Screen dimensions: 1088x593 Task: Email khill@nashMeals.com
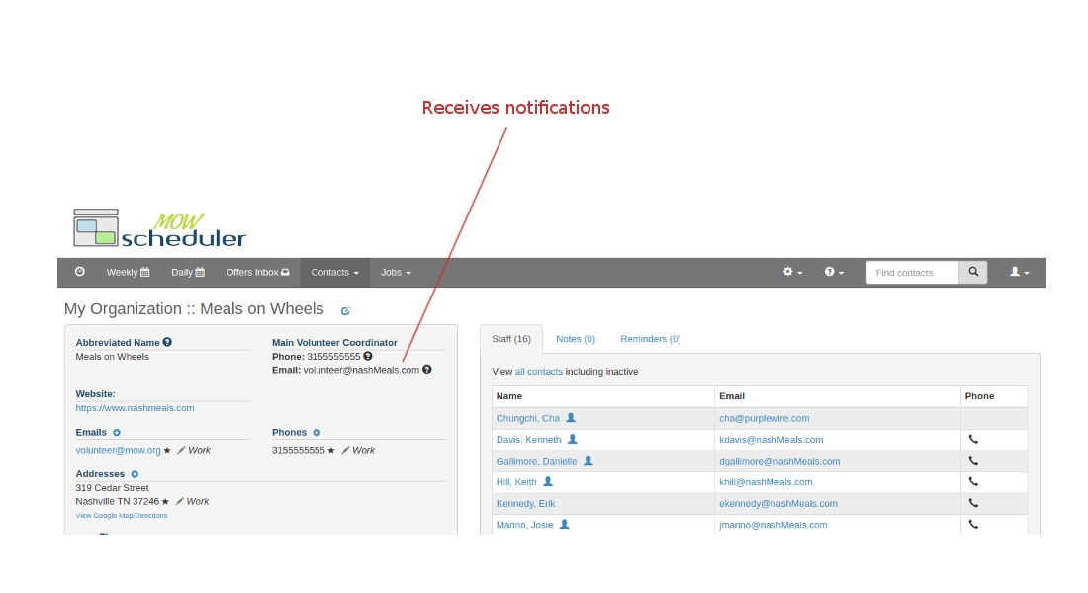coord(766,482)
